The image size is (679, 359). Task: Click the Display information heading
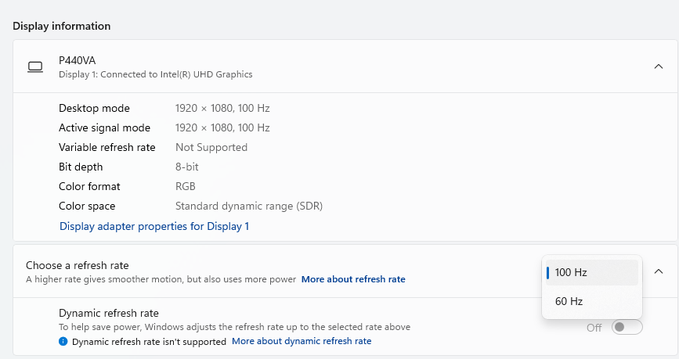(62, 26)
